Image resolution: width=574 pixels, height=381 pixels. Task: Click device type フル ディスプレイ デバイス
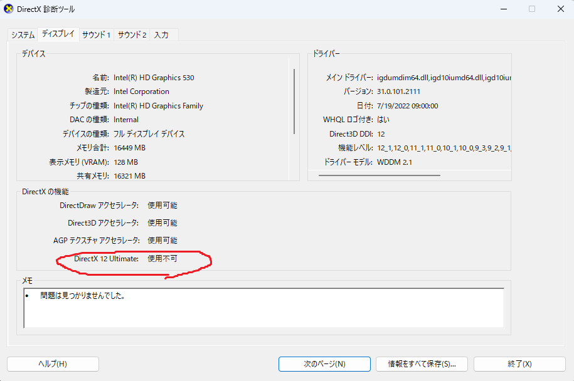point(149,134)
